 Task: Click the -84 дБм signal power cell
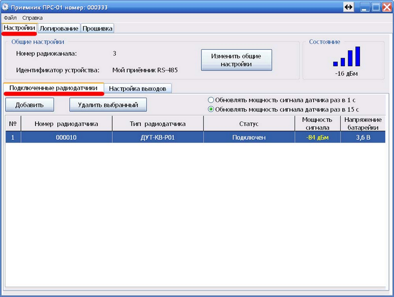(x=317, y=138)
